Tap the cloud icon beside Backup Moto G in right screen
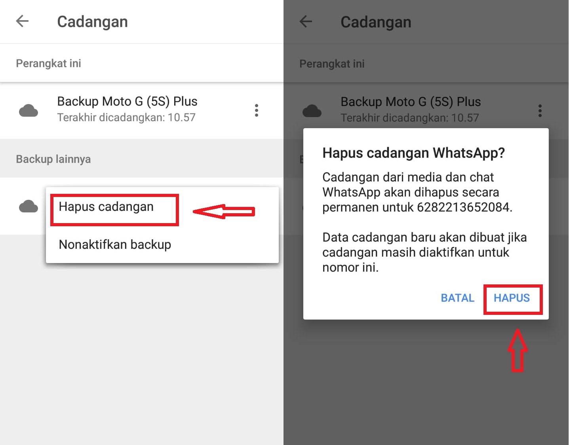 [x=312, y=111]
